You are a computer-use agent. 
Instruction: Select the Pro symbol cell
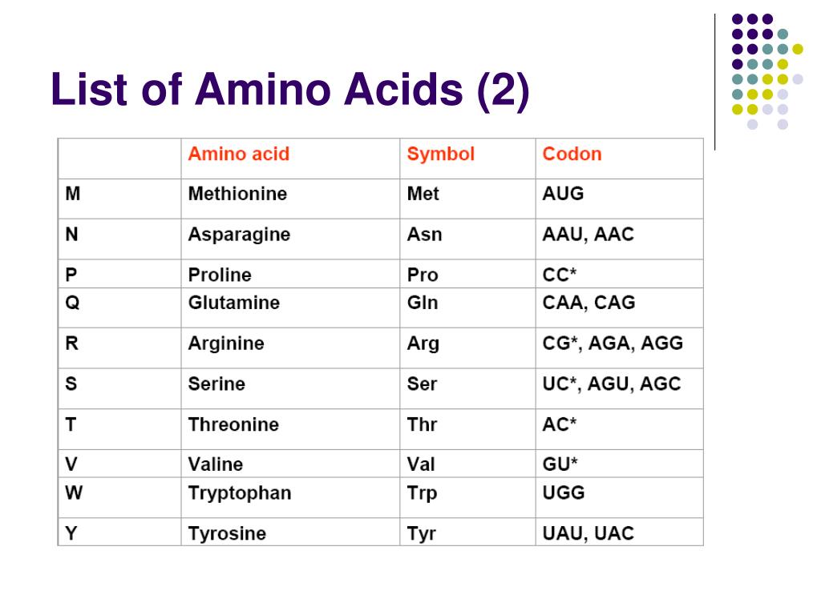point(467,274)
